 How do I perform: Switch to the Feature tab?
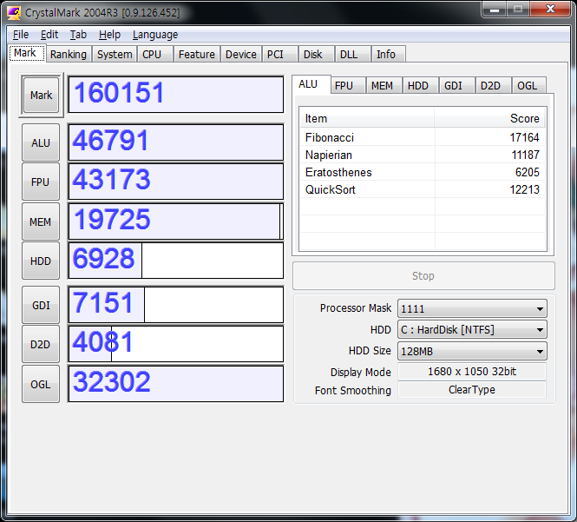(196, 54)
